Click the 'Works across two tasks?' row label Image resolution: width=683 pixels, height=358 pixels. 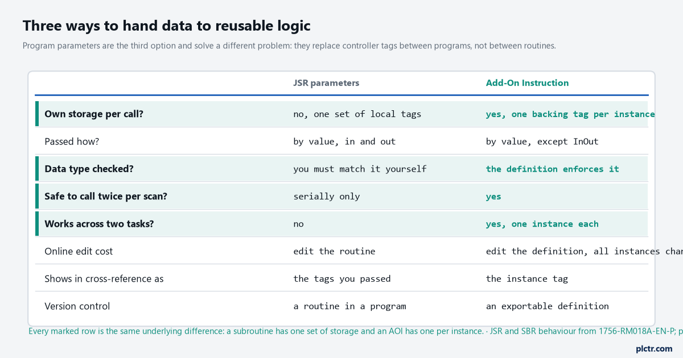99,224
